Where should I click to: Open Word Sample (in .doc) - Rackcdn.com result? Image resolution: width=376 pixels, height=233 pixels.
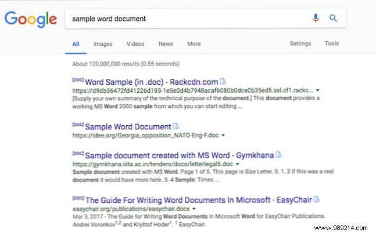(152, 82)
